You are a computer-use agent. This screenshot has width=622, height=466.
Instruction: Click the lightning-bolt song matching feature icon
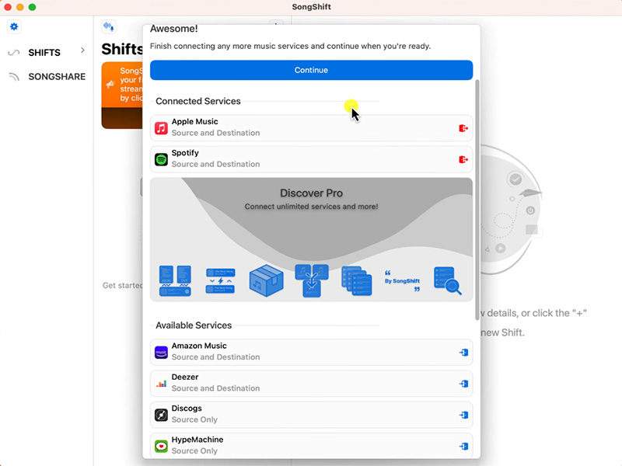click(221, 280)
